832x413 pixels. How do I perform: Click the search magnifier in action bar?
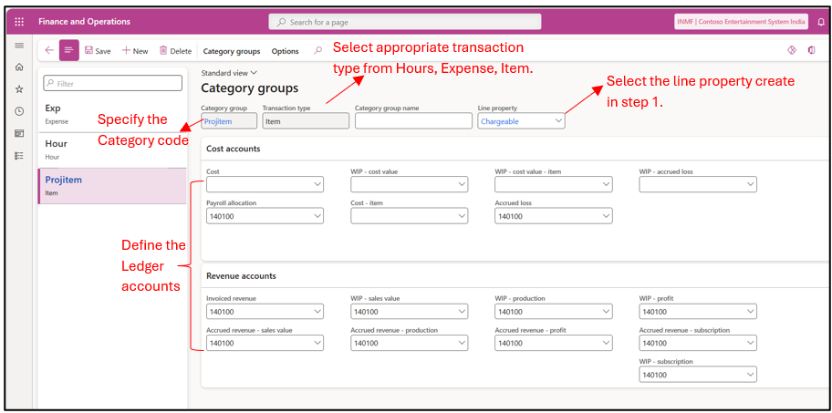click(317, 51)
